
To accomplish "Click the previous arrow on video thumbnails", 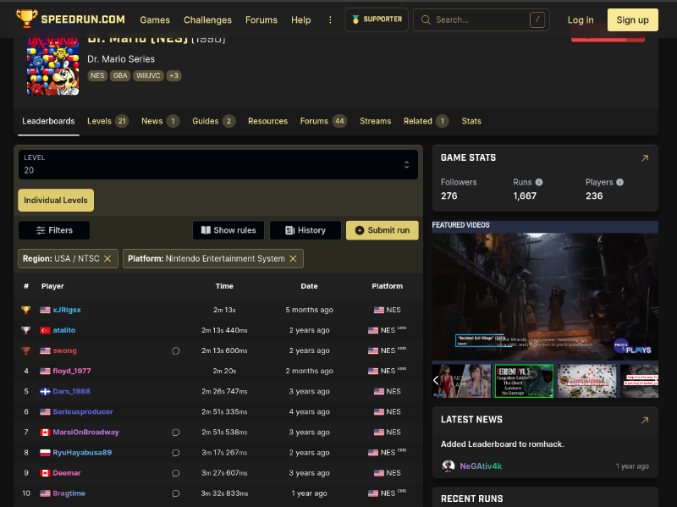I will point(436,381).
